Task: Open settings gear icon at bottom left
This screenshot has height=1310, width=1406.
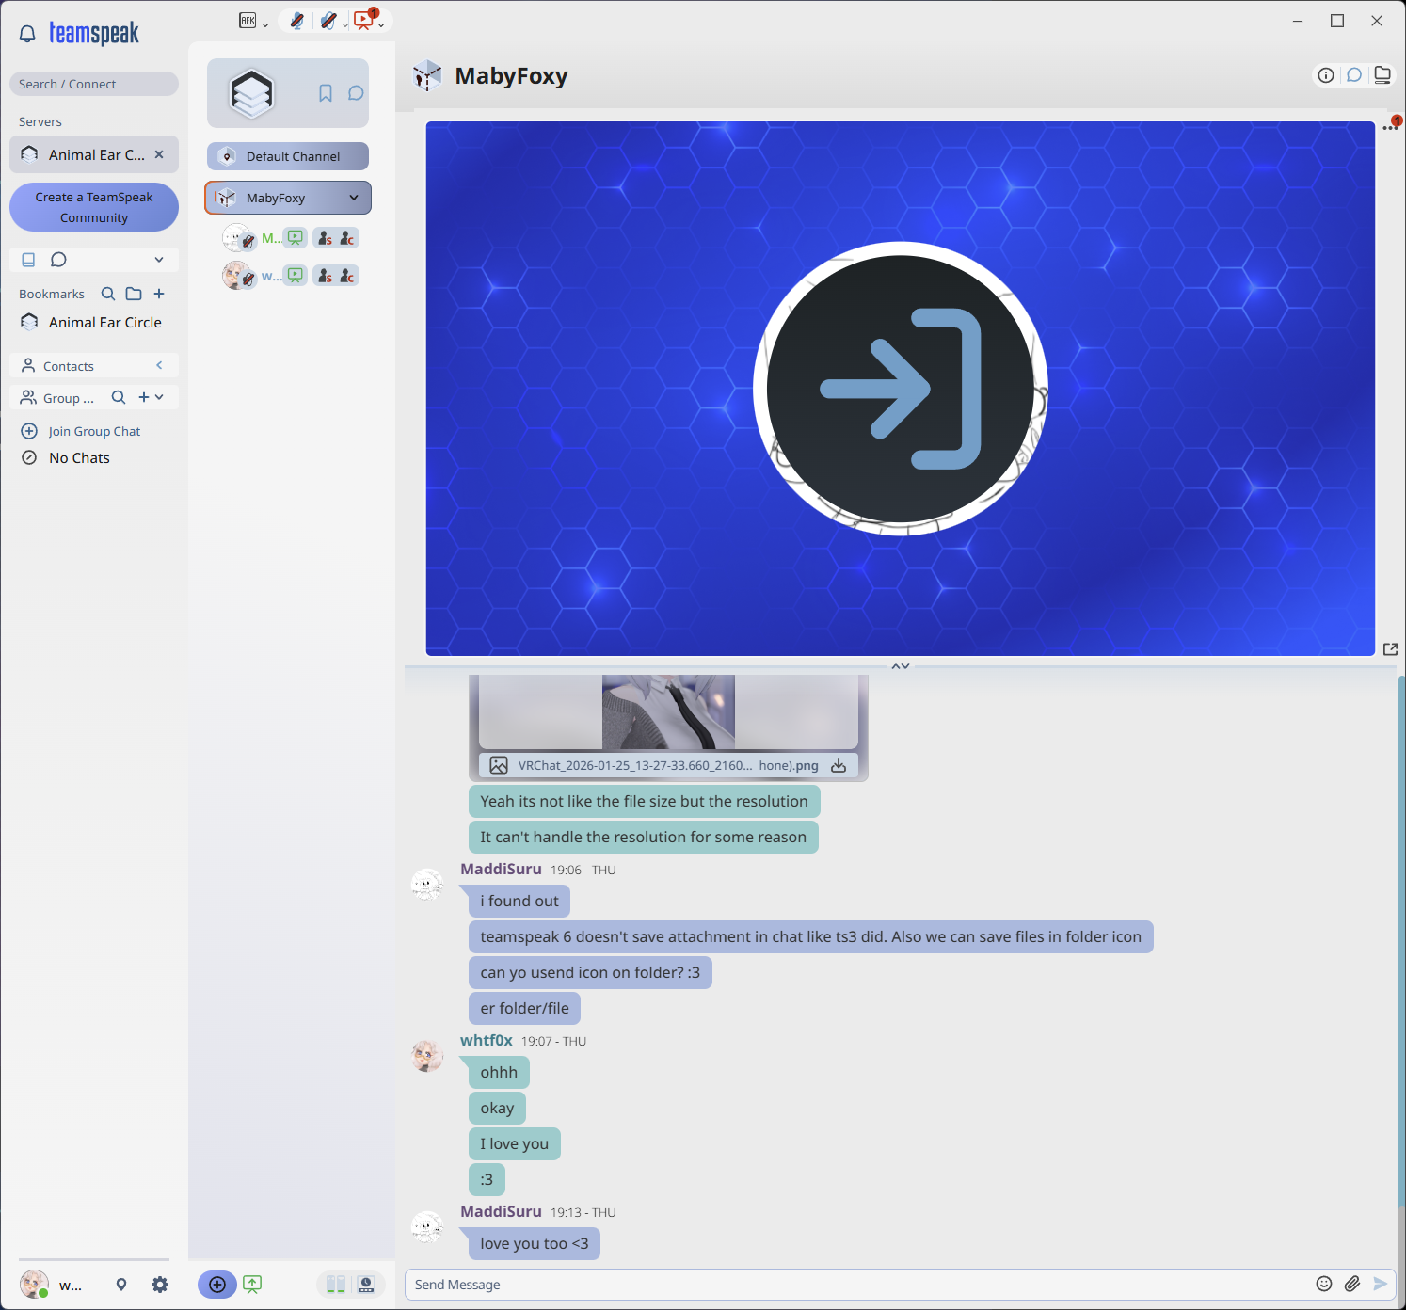Action: point(160,1285)
